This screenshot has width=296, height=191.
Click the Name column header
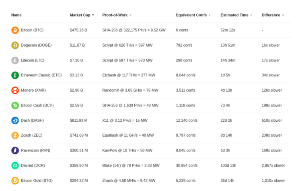(x=16, y=15)
